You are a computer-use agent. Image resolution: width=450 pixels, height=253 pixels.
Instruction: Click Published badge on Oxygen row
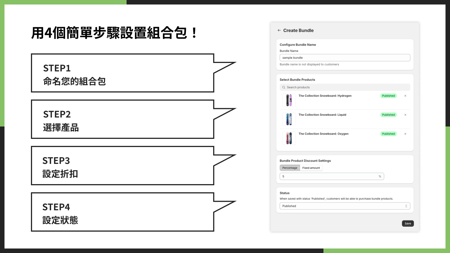tap(388, 134)
